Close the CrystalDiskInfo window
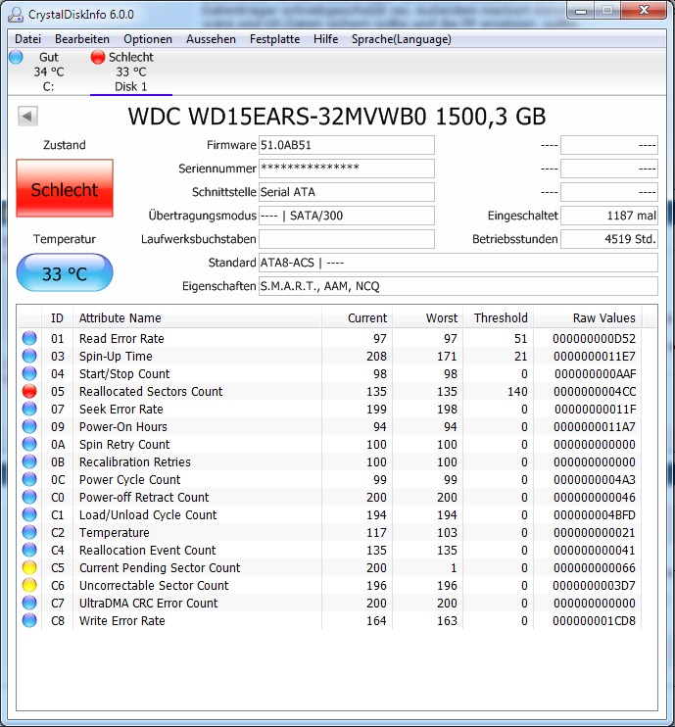The width and height of the screenshot is (675, 727). [644, 10]
